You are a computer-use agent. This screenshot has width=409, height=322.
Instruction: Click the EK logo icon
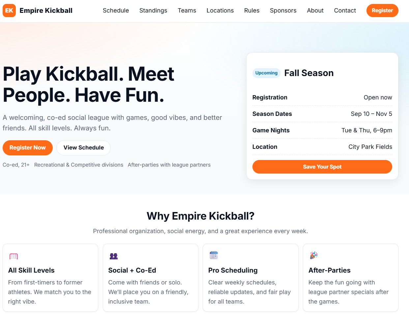pos(9,11)
